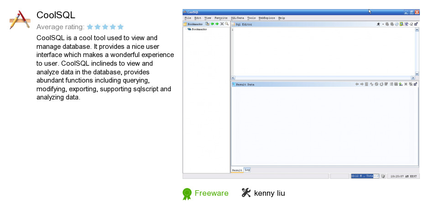Click the arrow-to-bar icon in Result Data
This screenshot has height=214, width=429.
(391, 84)
